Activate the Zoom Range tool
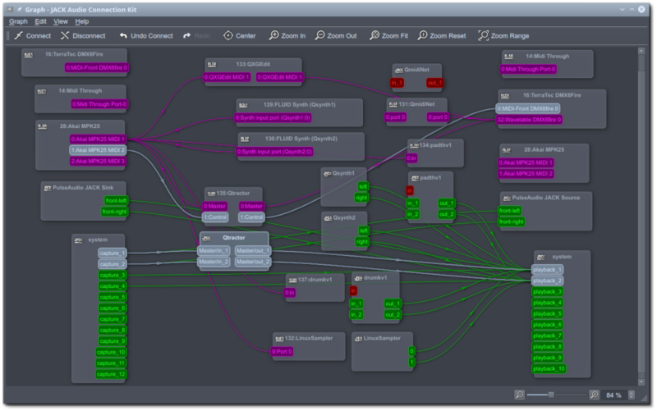The width and height of the screenshot is (657, 411). coord(503,36)
